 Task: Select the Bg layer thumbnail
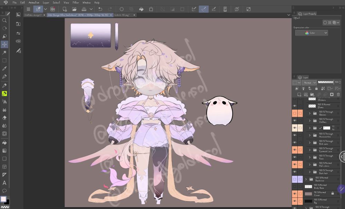[x=308, y=201]
